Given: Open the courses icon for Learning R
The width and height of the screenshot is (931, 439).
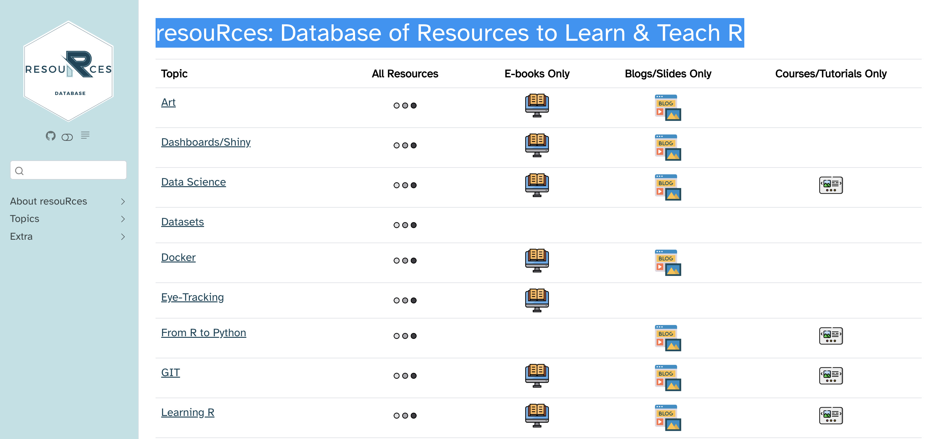Looking at the screenshot, I should (x=831, y=416).
